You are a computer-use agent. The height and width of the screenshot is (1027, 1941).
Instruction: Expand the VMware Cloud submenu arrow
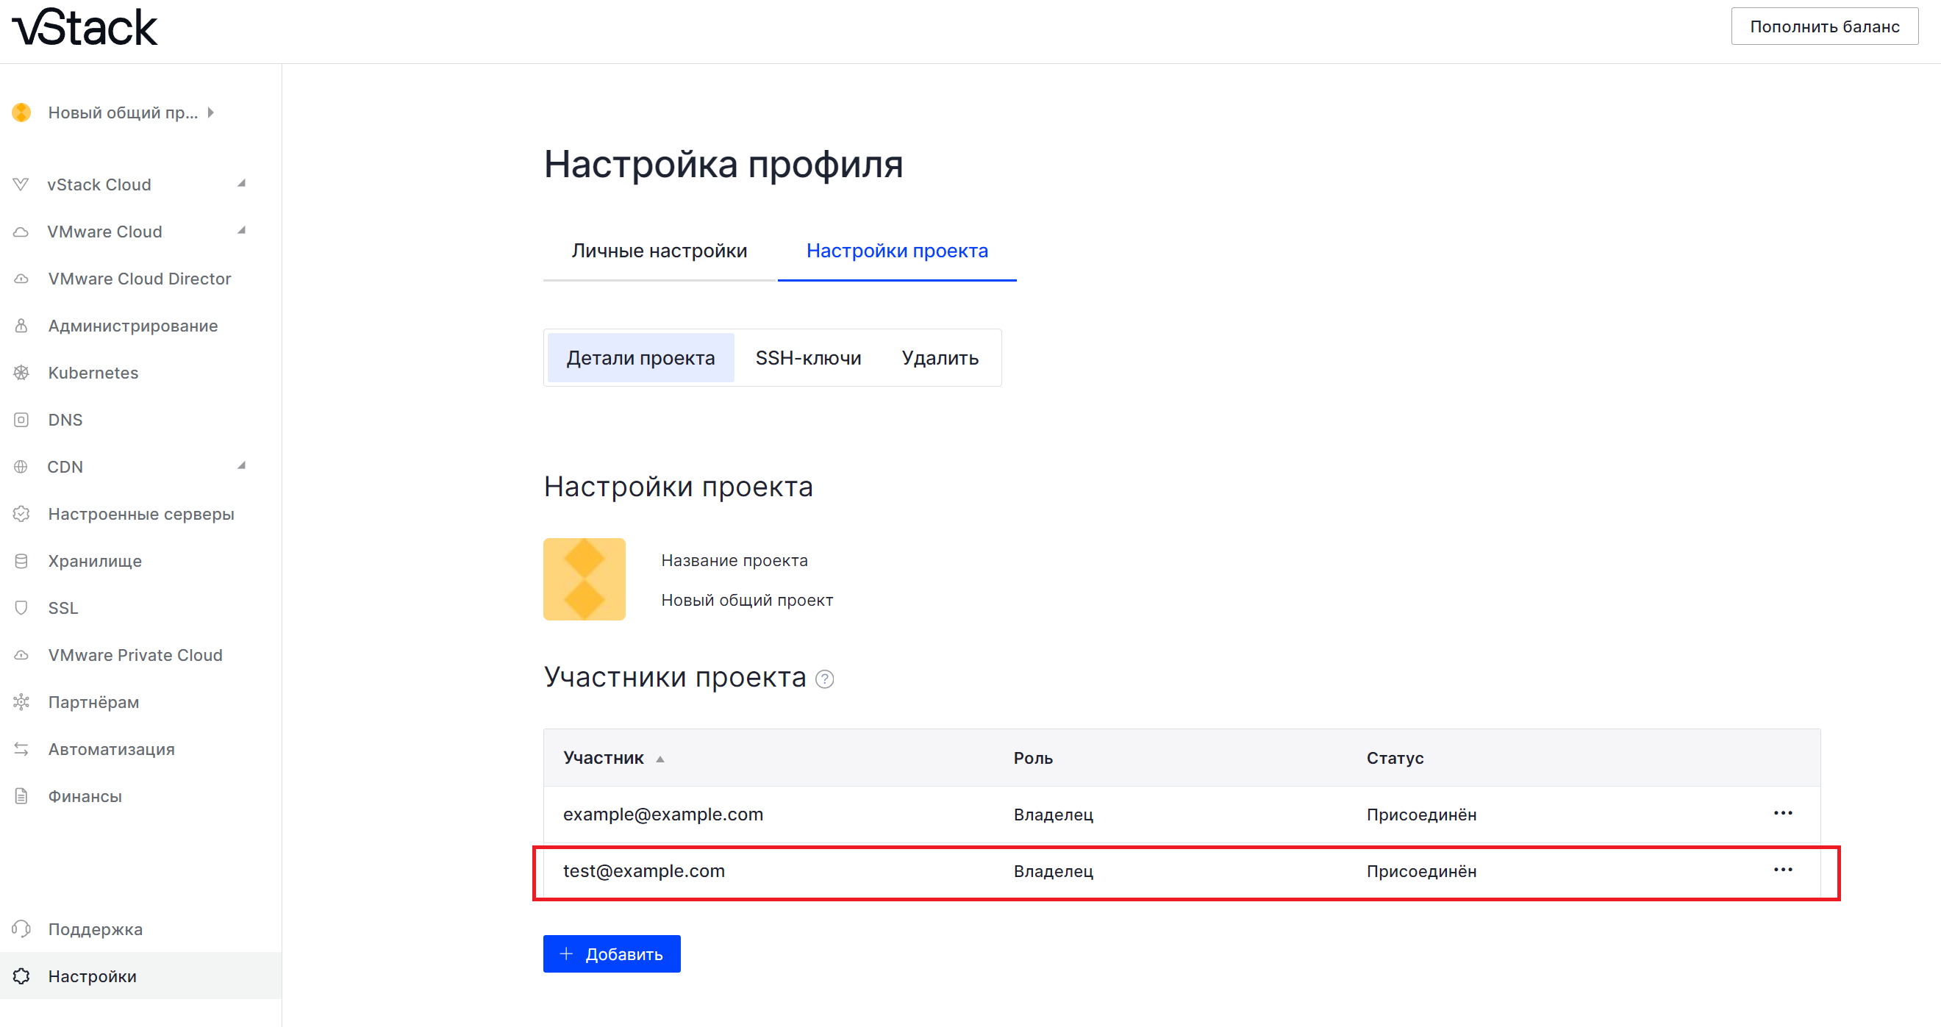point(242,230)
